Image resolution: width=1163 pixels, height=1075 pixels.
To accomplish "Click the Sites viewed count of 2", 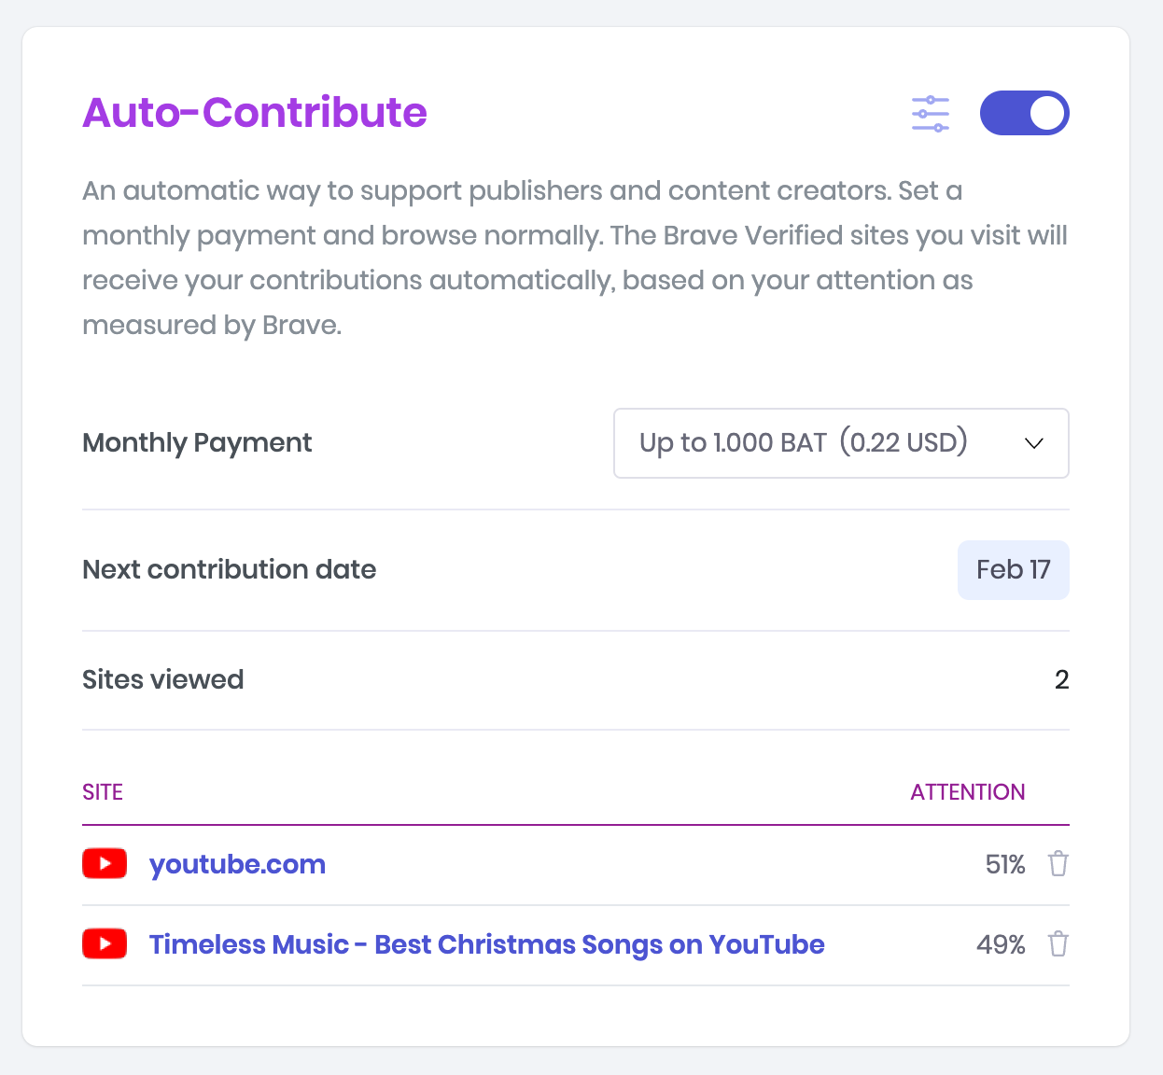I will pyautogui.click(x=1061, y=679).
